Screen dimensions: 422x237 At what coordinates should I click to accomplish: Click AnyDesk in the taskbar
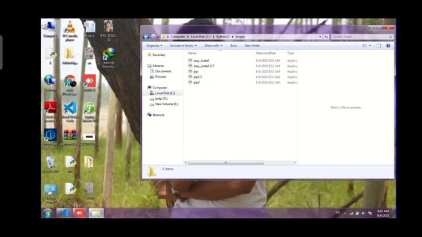point(79,213)
